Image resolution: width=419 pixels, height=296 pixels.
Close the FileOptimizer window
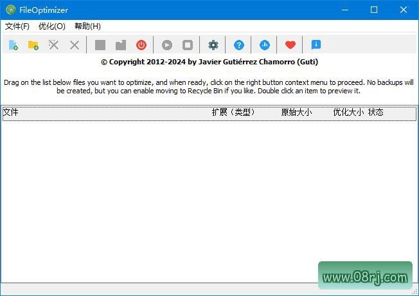[403, 10]
